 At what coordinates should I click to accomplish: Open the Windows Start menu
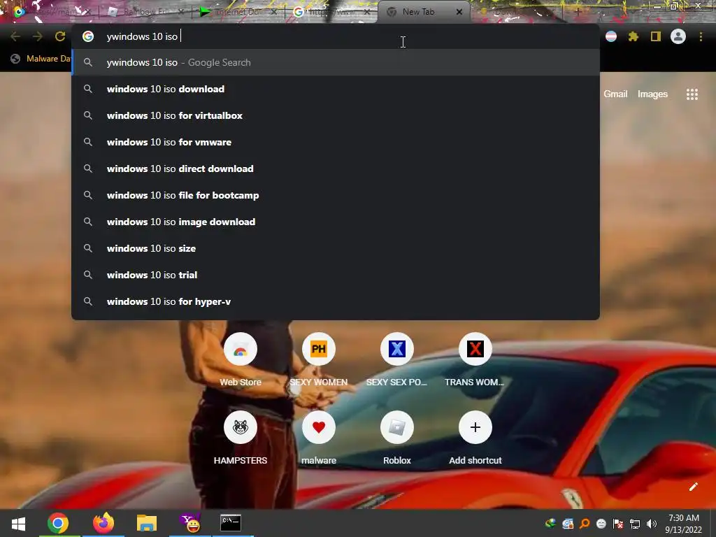pos(18,523)
